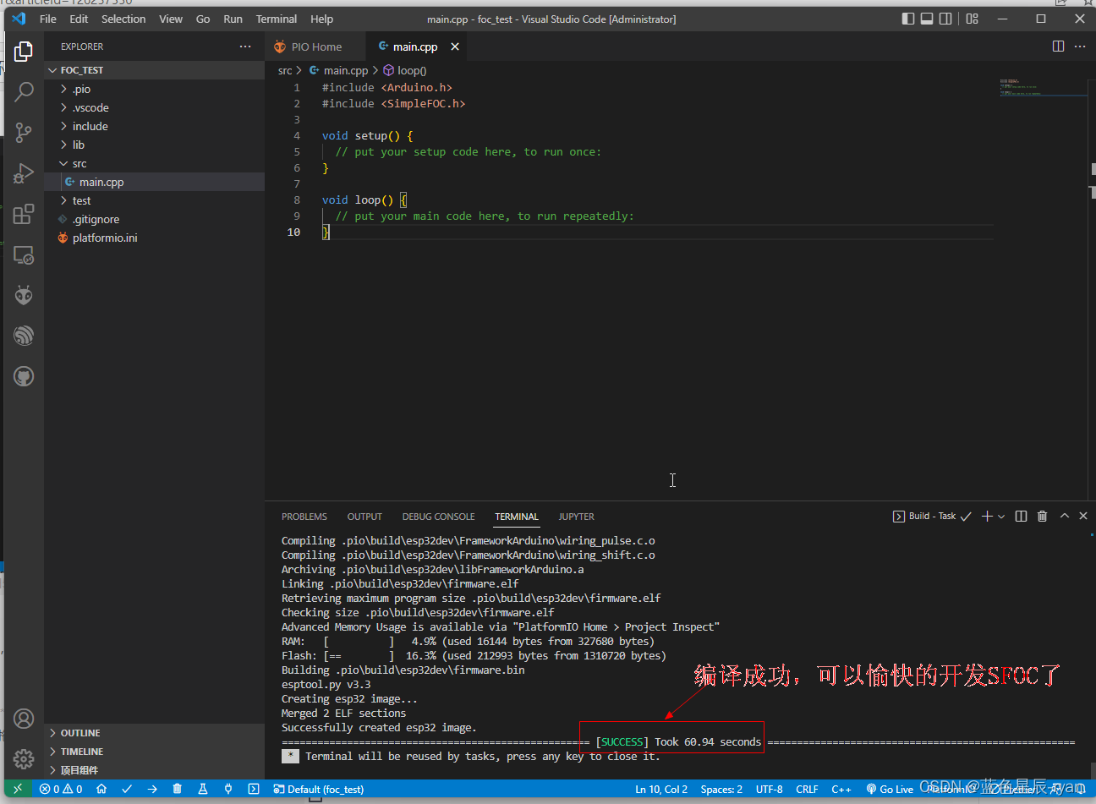Screen dimensions: 1096x804
Task: Open the Serial Monitor plug icon
Action: point(228,789)
